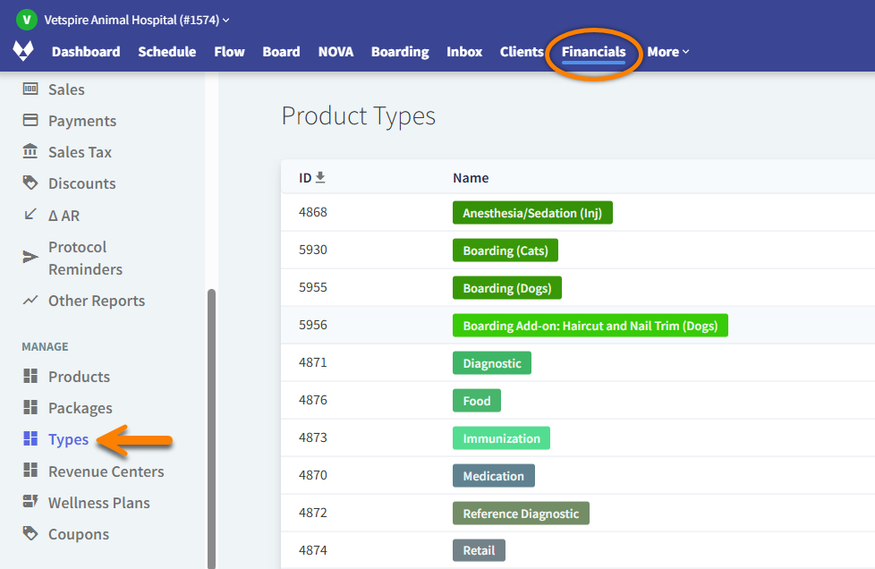Click the Discounts tag icon
This screenshot has width=875, height=569.
30,183
